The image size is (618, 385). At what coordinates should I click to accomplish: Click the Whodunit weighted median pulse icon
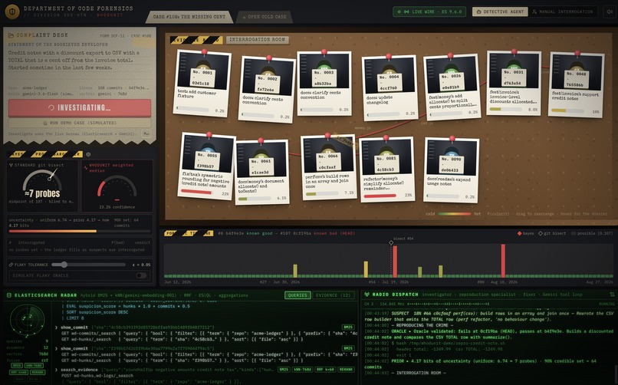click(86, 167)
